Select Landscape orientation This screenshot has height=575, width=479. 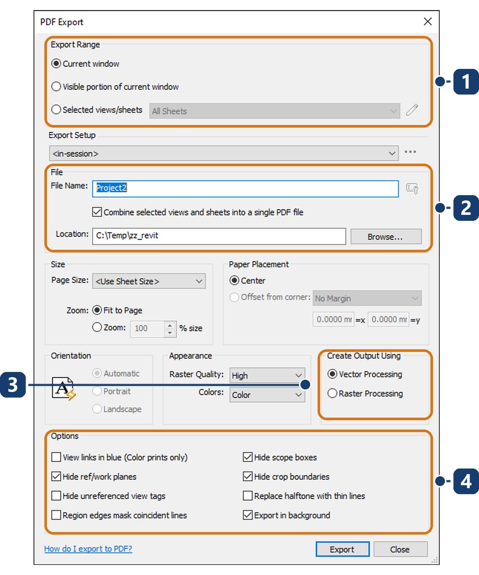[x=97, y=409]
